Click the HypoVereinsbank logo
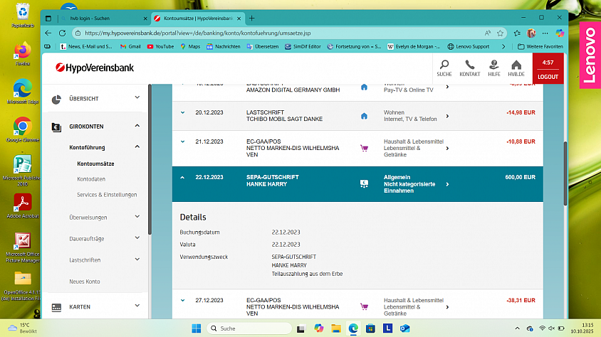Image resolution: width=601 pixels, height=337 pixels. [95, 68]
